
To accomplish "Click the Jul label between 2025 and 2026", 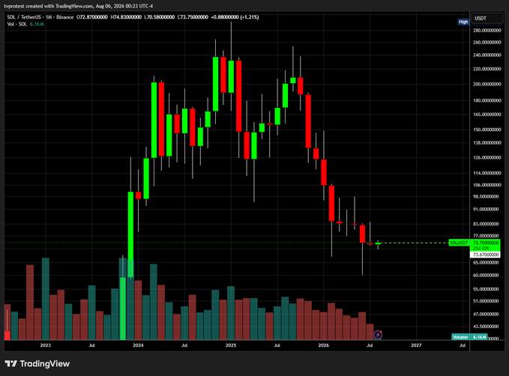I will pyautogui.click(x=277, y=345).
